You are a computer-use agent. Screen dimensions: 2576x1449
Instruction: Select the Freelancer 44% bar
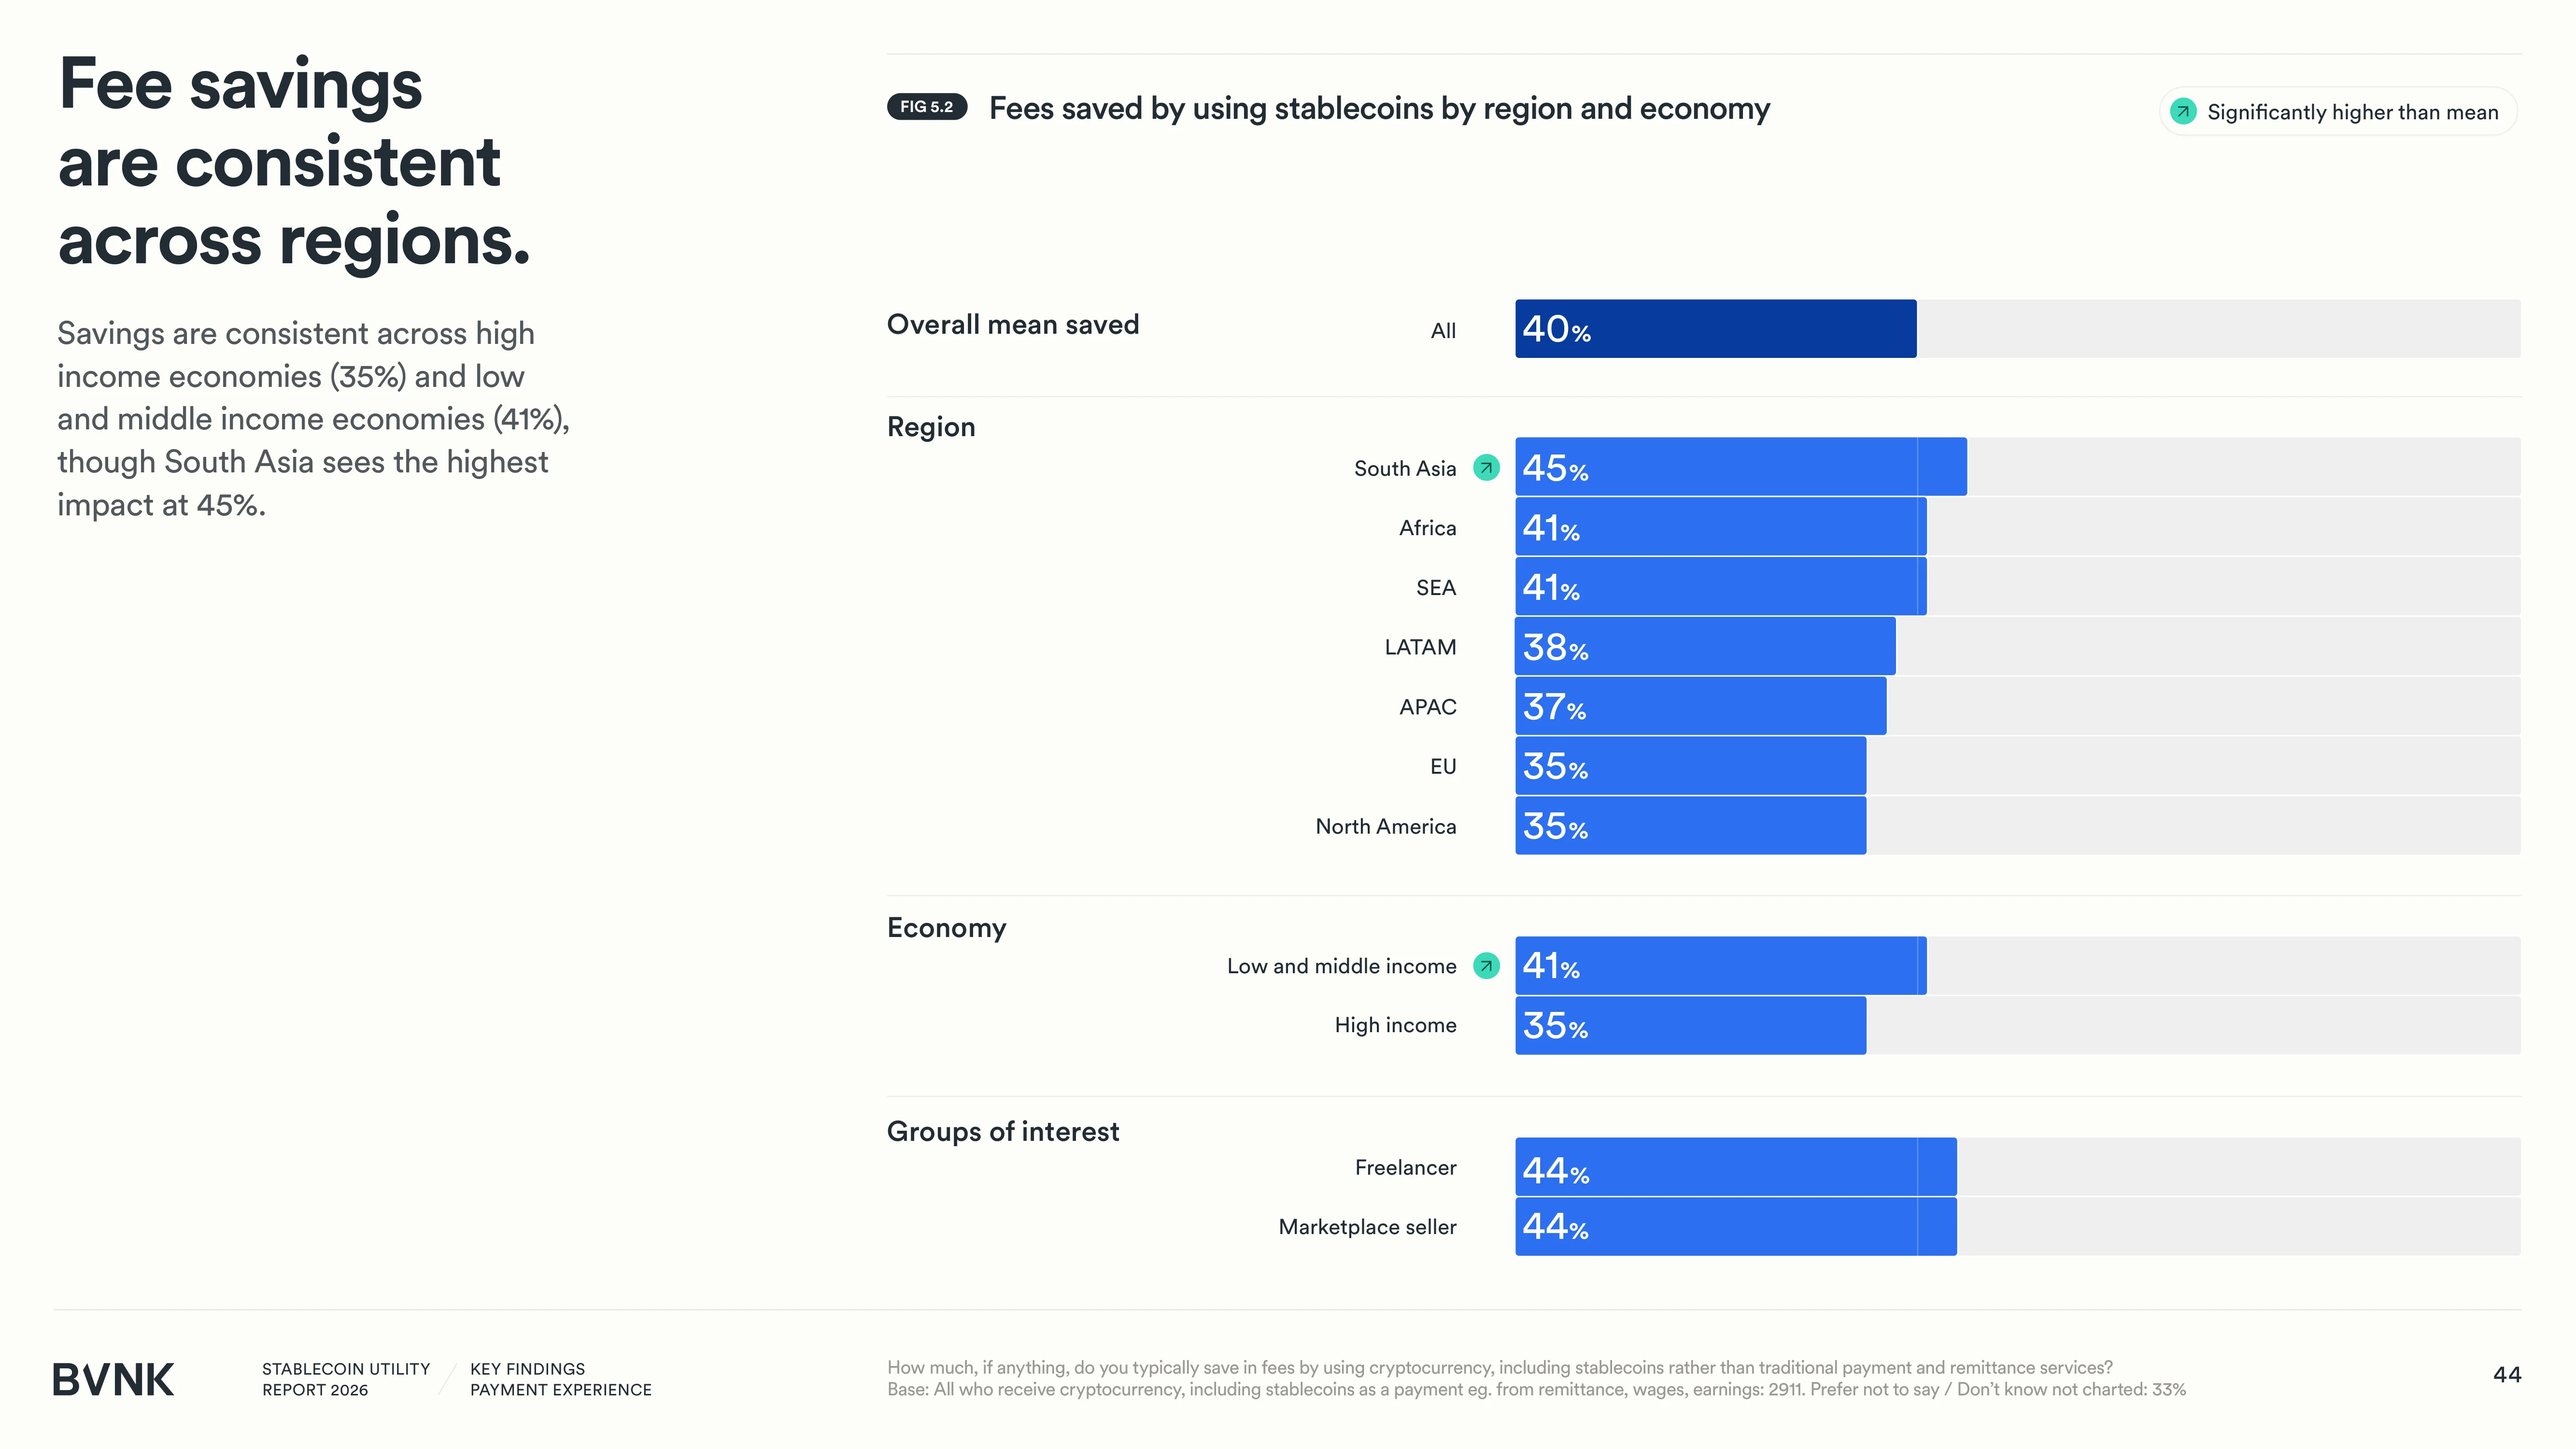tap(1736, 1166)
